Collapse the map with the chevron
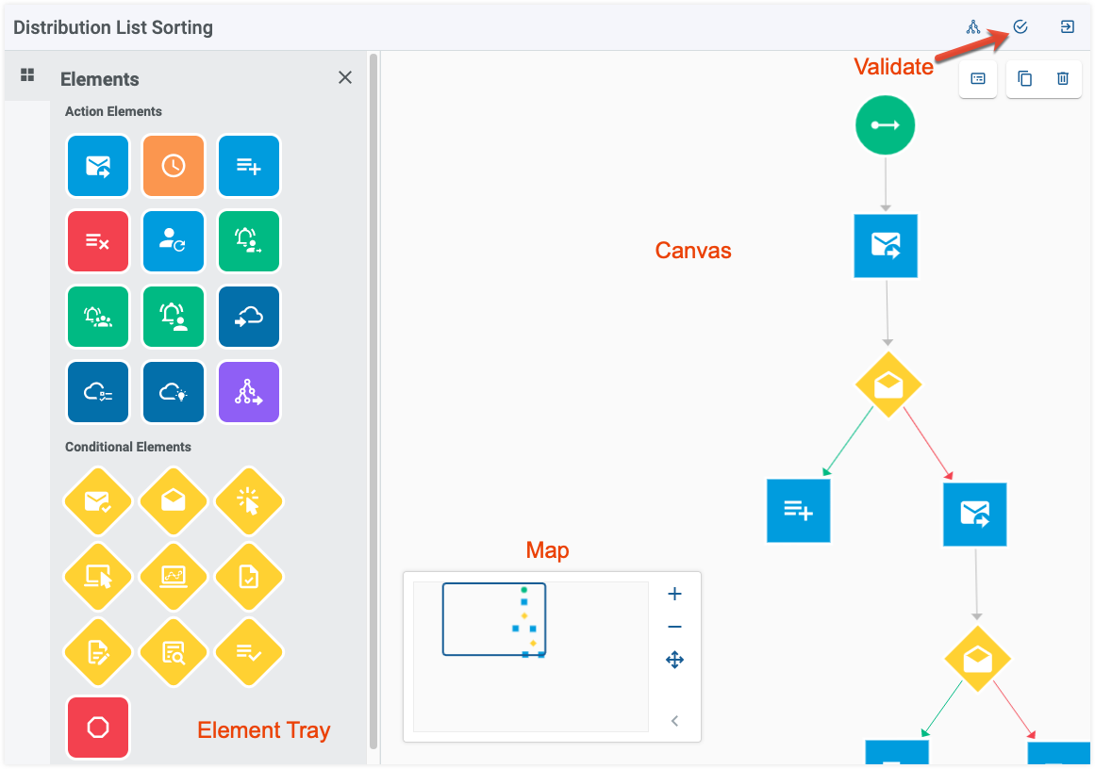1095x769 pixels. click(x=674, y=721)
